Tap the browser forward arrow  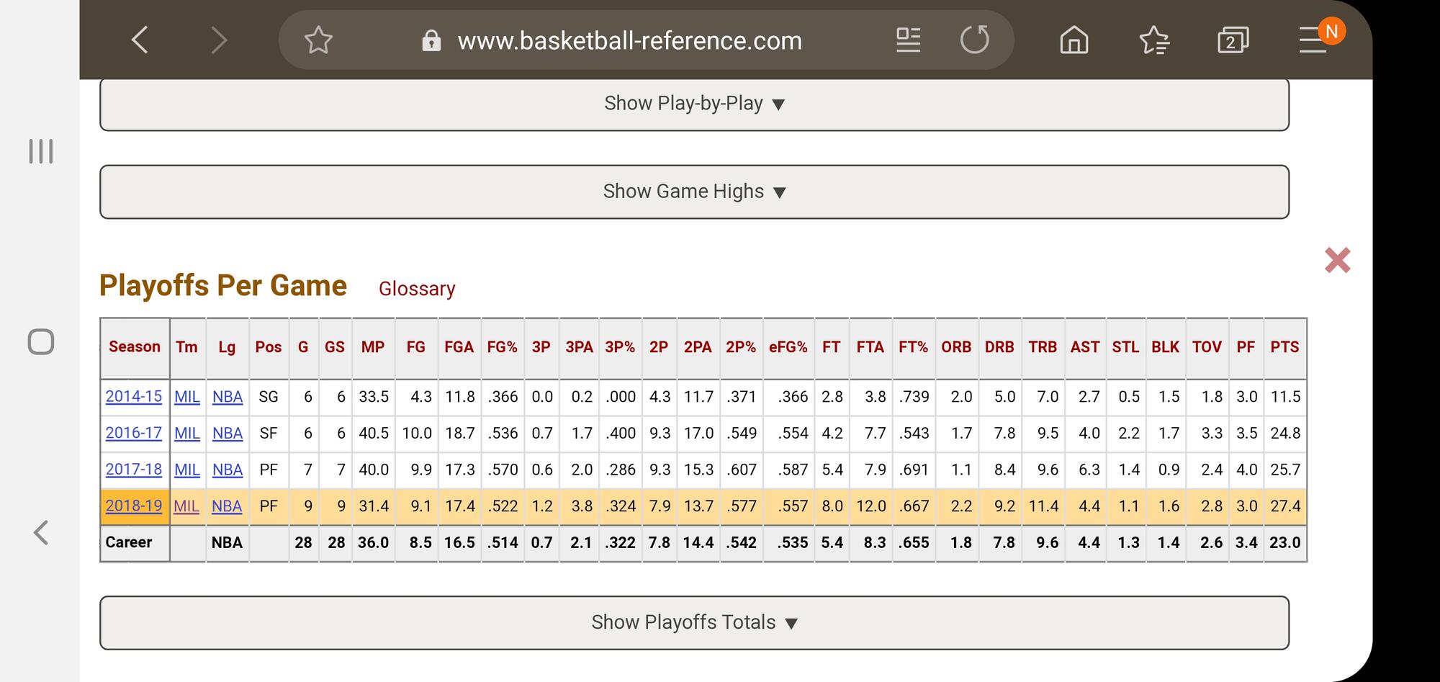(218, 40)
